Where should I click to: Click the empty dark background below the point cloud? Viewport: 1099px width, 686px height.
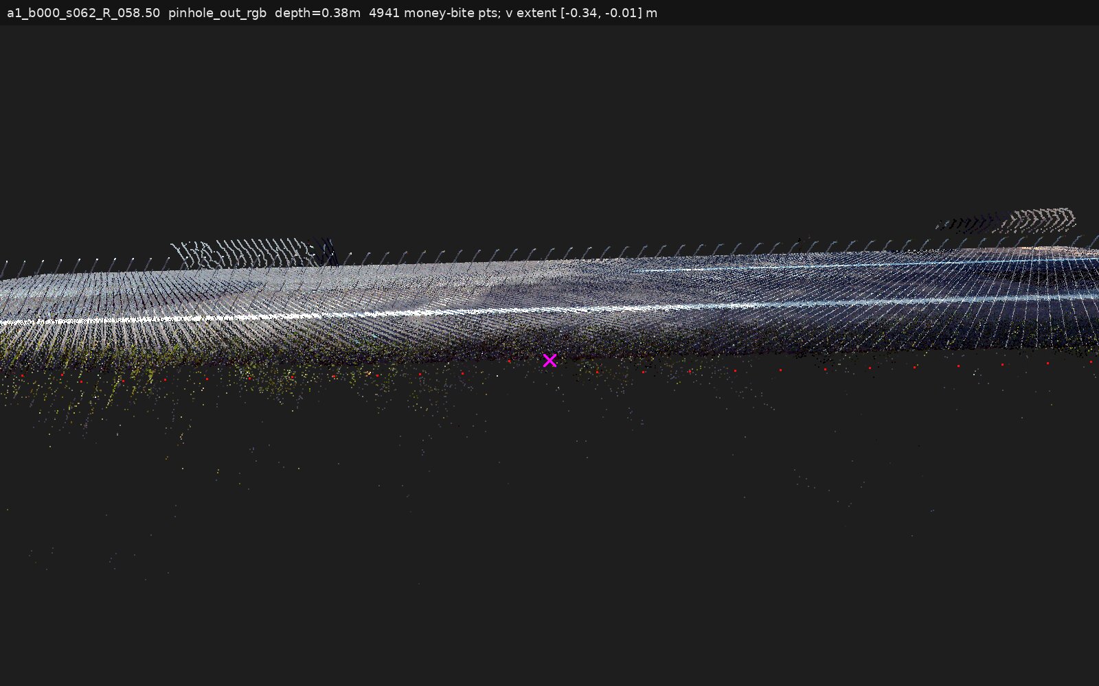pyautogui.click(x=549, y=583)
